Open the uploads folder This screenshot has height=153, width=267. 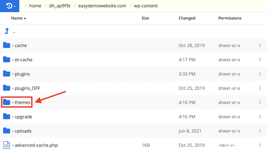point(23,131)
